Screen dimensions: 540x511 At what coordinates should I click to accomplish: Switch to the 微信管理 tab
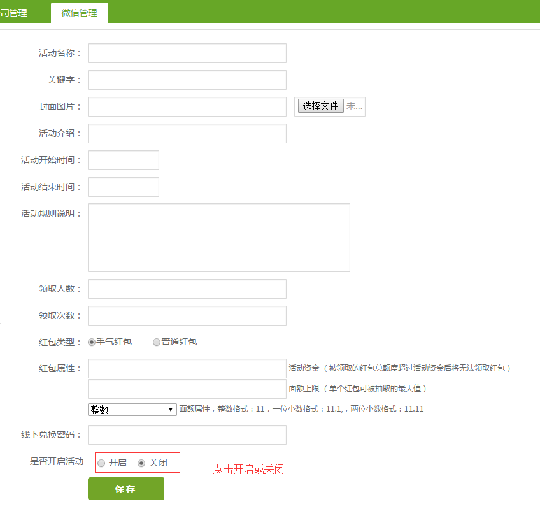tap(80, 13)
